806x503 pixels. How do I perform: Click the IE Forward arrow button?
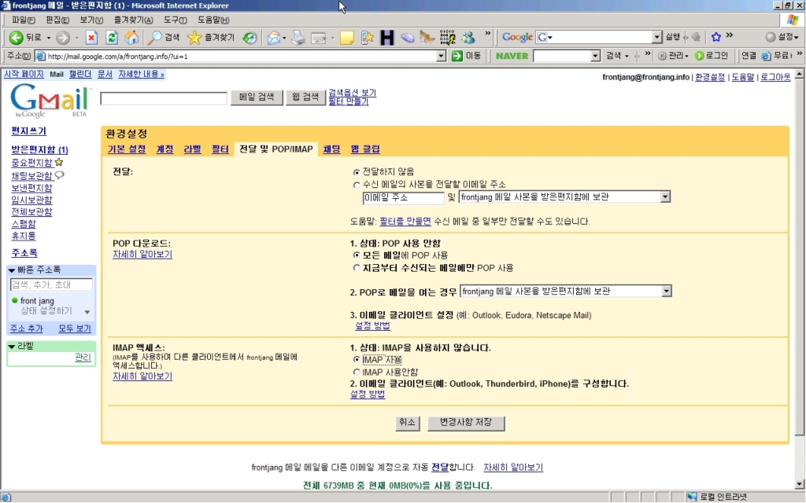pos(63,37)
